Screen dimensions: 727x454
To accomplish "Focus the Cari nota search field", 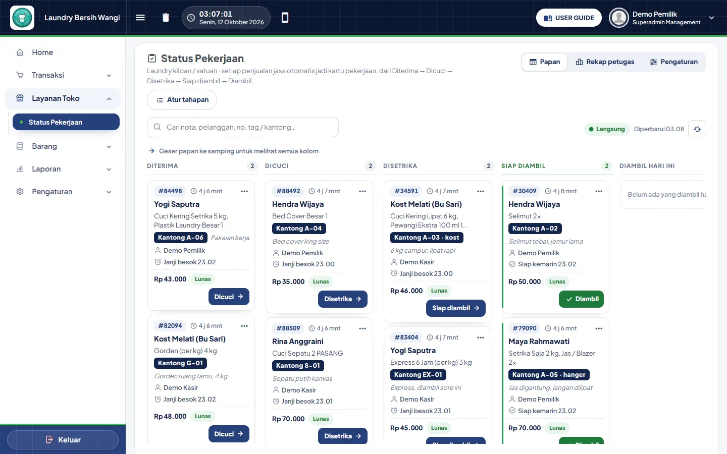I will pos(243,127).
